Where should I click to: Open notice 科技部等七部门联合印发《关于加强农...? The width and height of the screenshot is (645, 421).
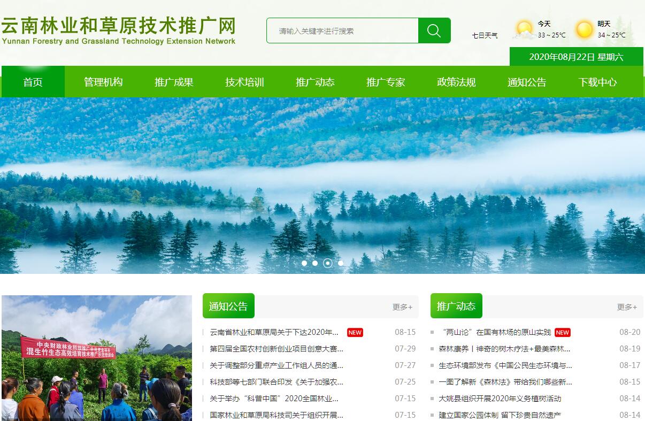pos(277,382)
